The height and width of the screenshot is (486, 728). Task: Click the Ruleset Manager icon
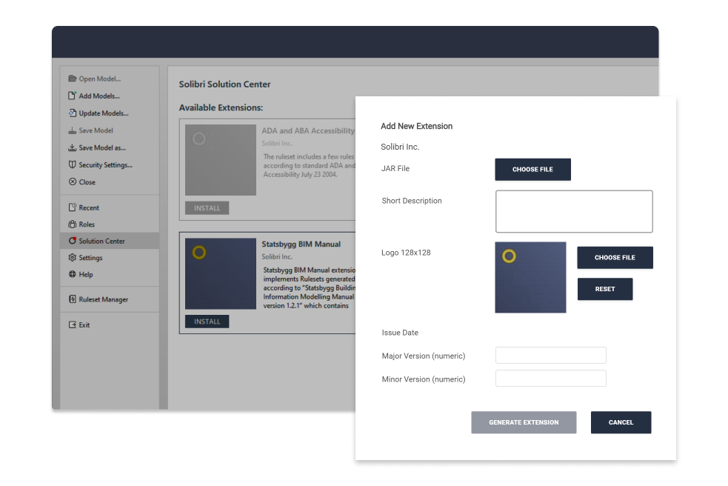pos(73,299)
